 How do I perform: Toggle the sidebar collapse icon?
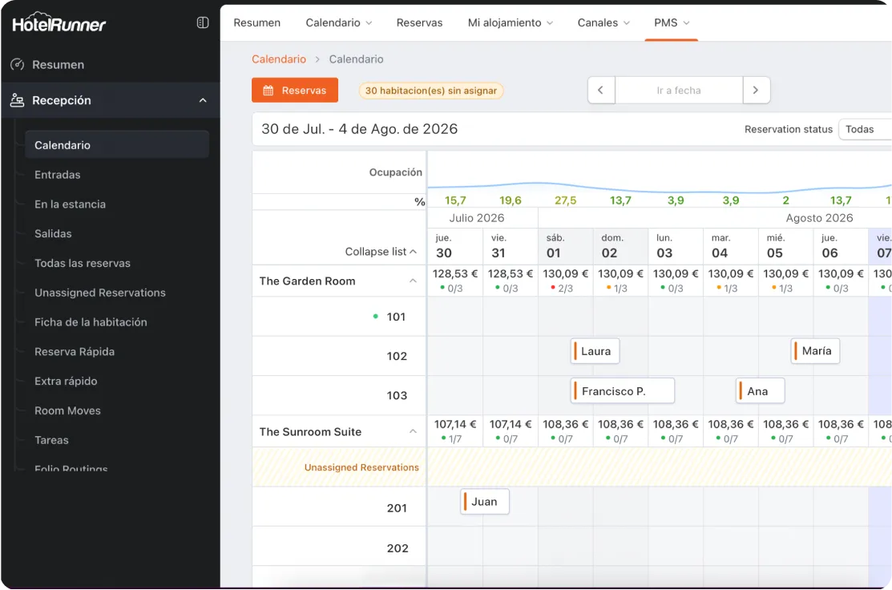(x=203, y=23)
